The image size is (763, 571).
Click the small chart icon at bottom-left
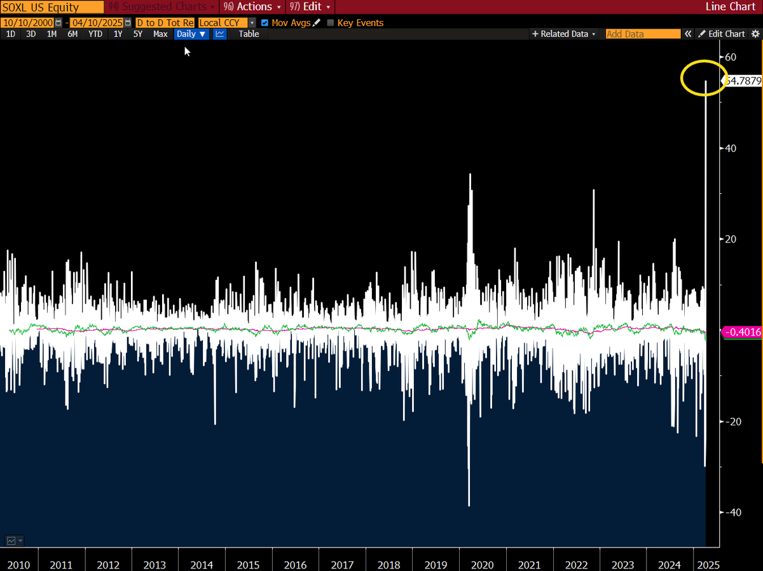click(x=11, y=540)
